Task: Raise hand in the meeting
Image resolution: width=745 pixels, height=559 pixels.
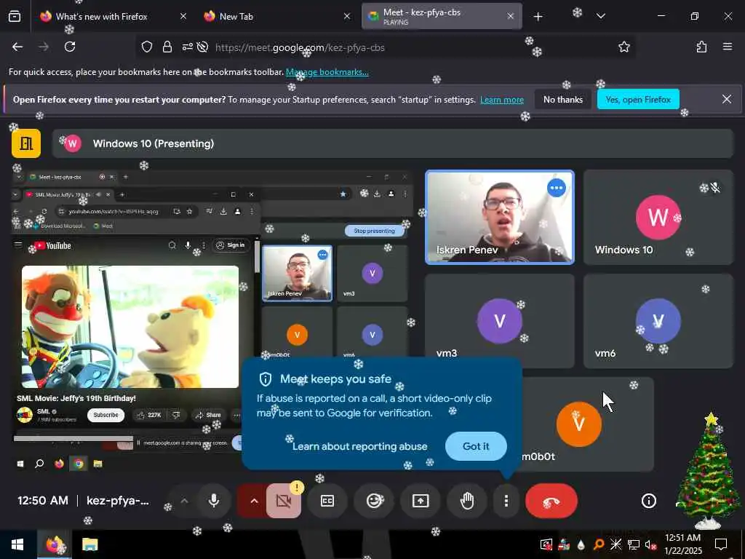Action: 467,501
